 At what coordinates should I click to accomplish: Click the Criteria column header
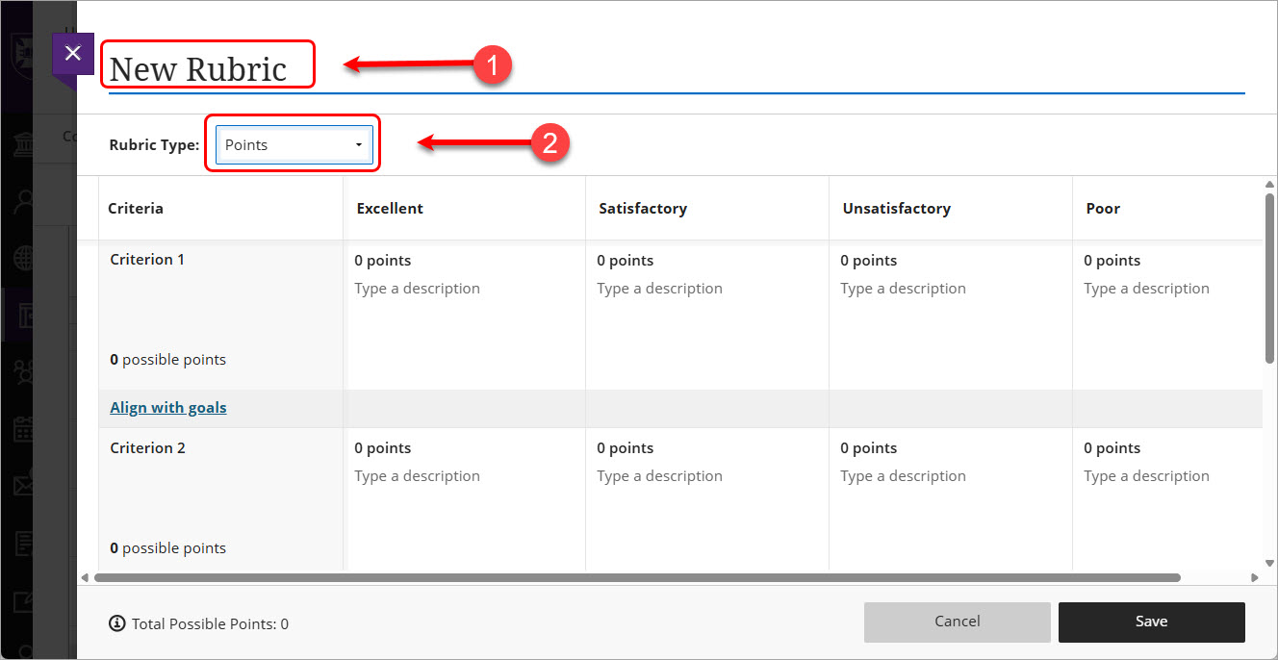(136, 208)
